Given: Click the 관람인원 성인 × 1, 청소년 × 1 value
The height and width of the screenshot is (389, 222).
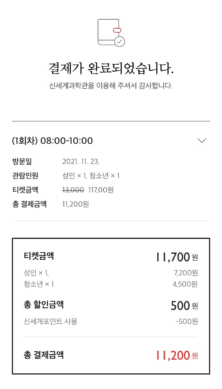Looking at the screenshot, I should click(x=91, y=176).
